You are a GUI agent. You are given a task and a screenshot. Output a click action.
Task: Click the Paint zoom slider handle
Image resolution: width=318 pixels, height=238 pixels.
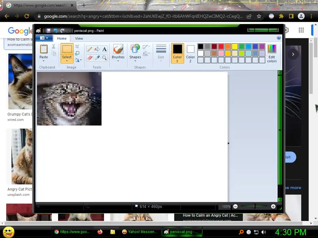point(254,206)
